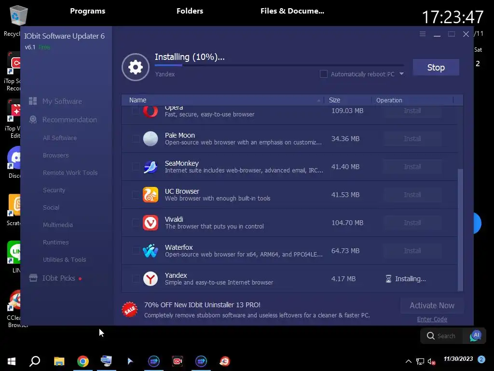The width and height of the screenshot is (494, 371).
Task: Select Utilities & Tools category
Action: pos(64,259)
